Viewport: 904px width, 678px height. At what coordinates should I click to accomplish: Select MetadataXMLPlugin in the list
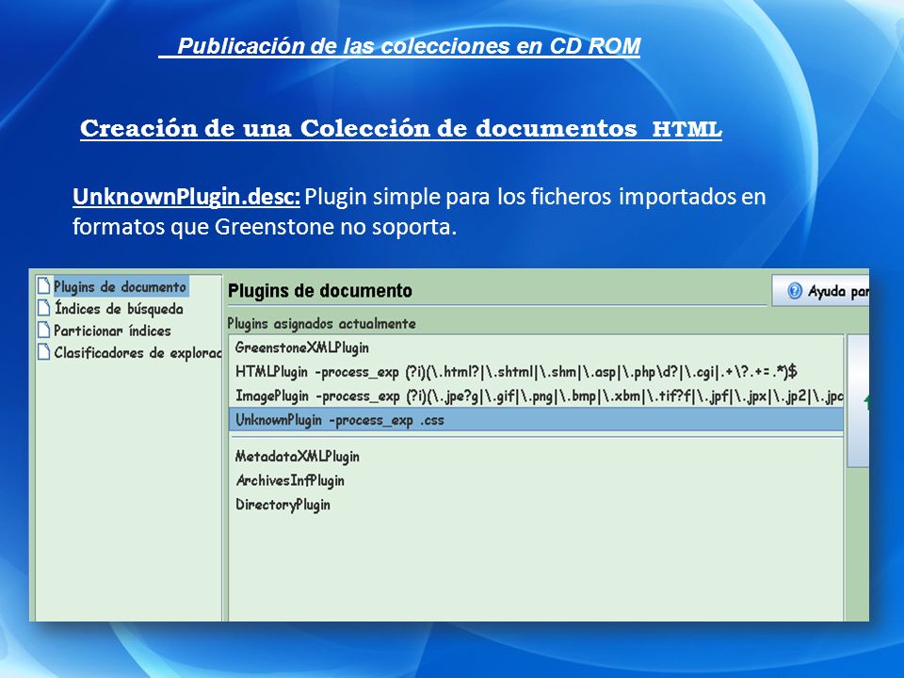pos(536,457)
